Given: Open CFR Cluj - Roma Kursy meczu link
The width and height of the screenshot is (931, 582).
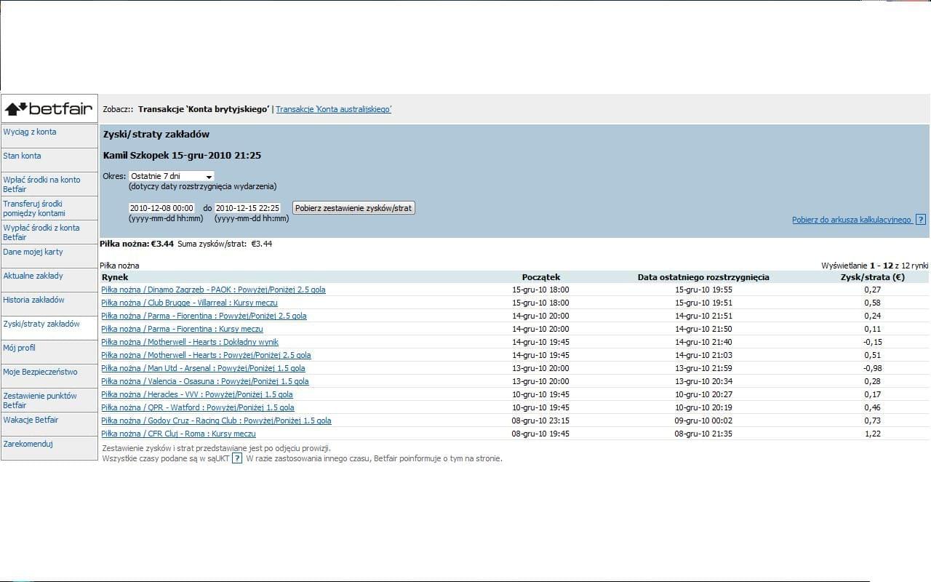Looking at the screenshot, I should coord(178,434).
